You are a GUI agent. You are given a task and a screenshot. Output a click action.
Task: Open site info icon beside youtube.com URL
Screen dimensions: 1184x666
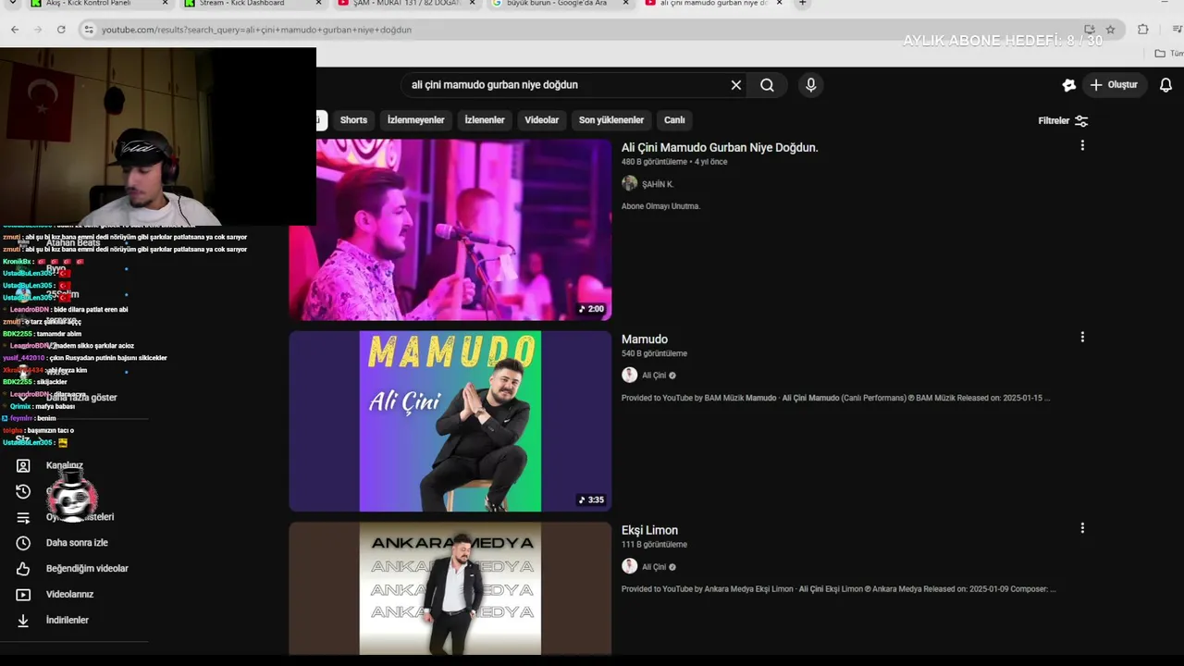[89, 30]
